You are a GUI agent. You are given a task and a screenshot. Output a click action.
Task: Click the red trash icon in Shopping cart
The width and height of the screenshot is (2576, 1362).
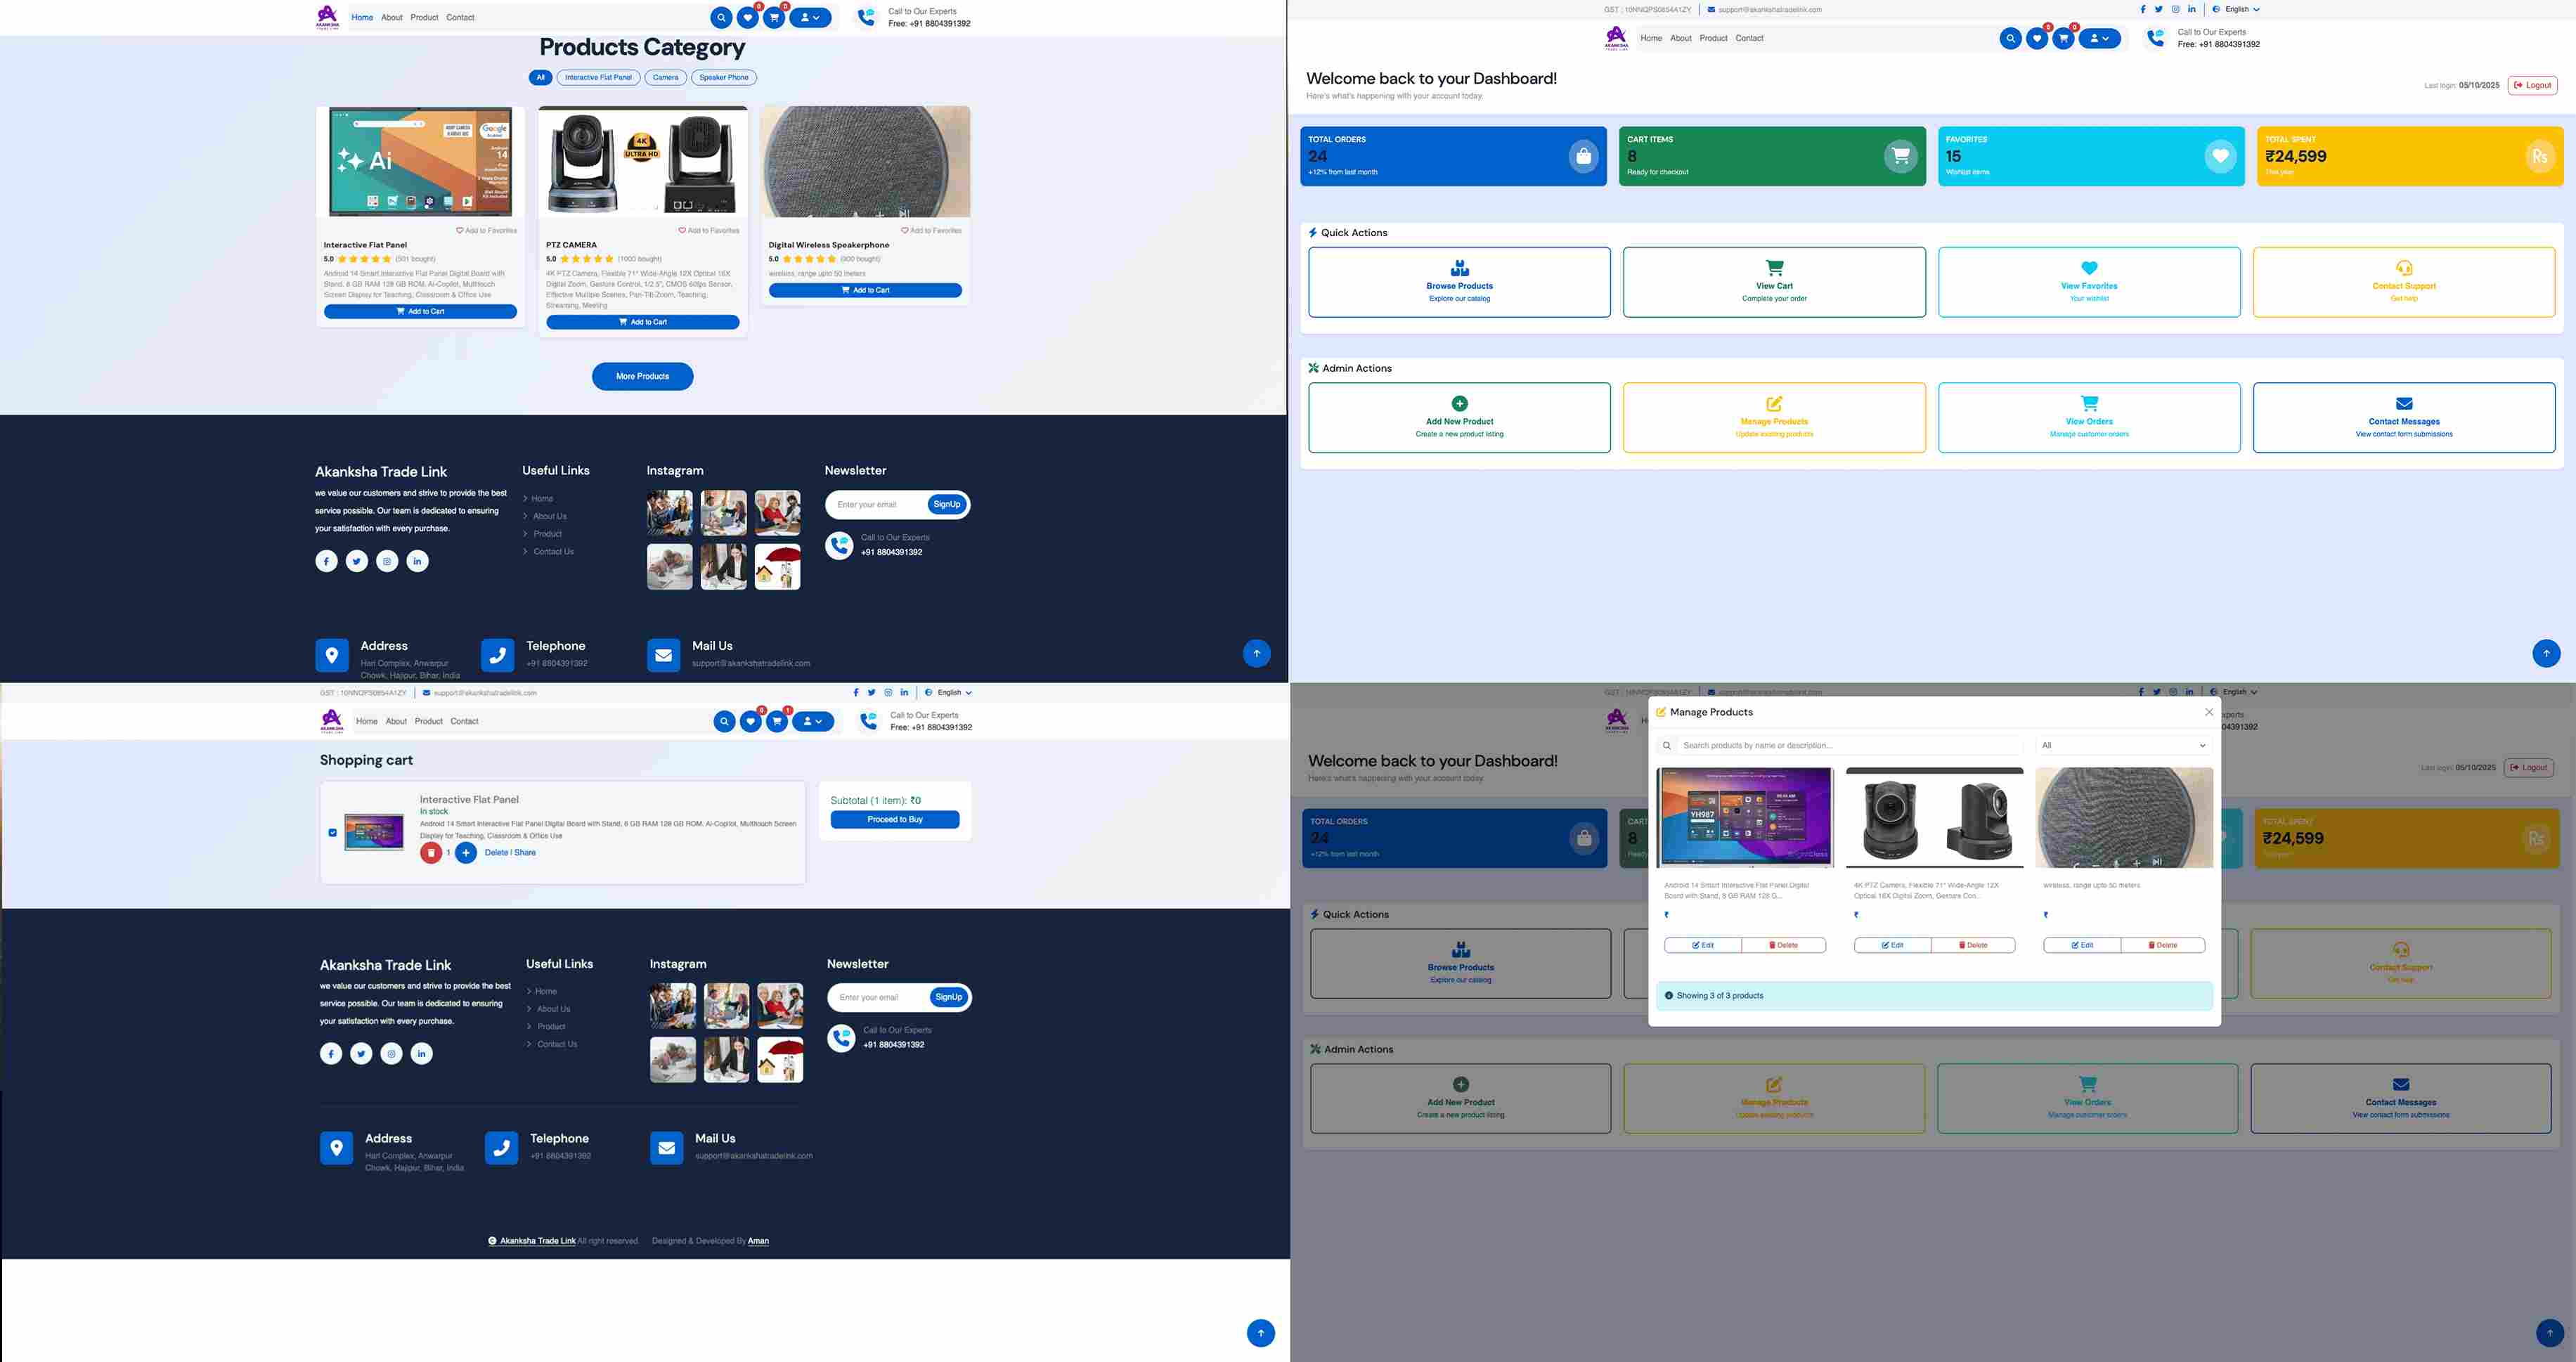click(x=431, y=853)
